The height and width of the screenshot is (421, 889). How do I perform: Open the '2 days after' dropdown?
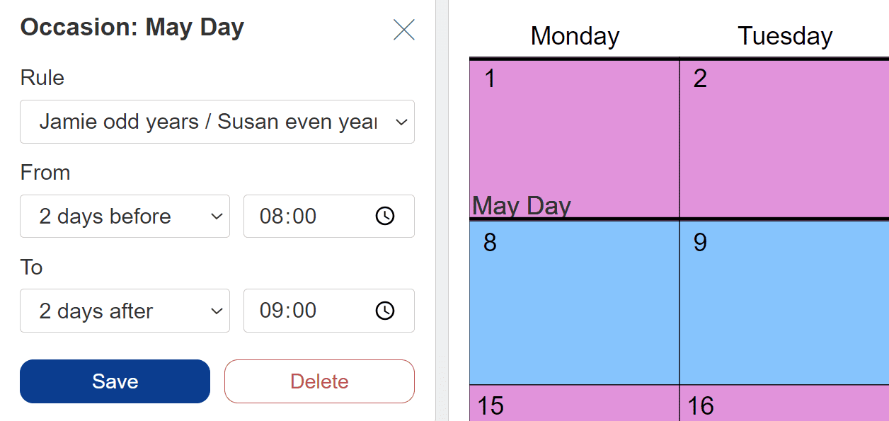tap(125, 311)
